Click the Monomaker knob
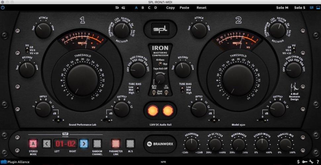321x165 pixels. click(x=239, y=144)
